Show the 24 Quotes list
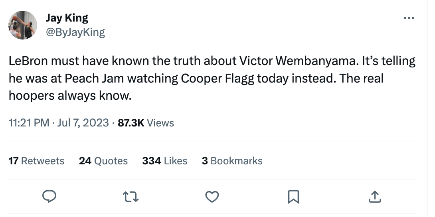 point(103,161)
